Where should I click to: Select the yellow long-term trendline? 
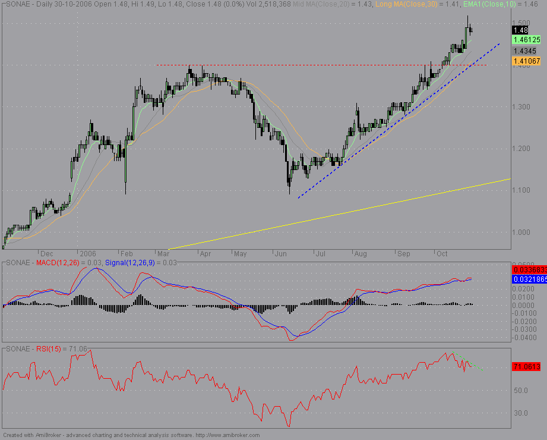pos(340,214)
